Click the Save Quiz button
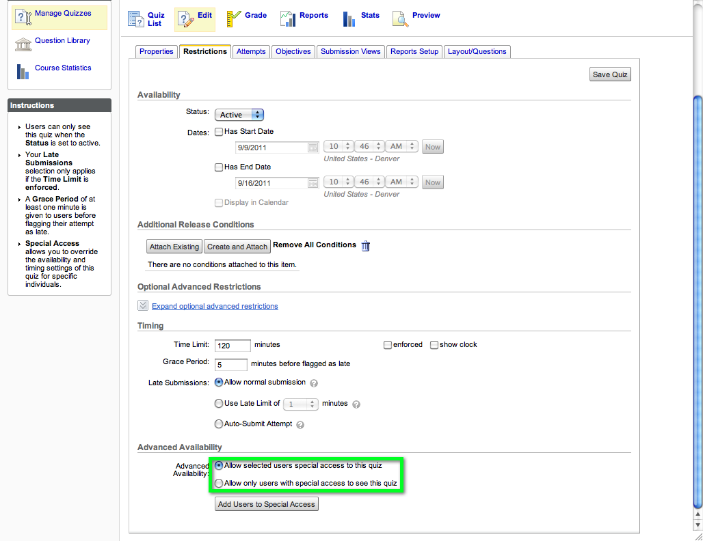Image resolution: width=703 pixels, height=541 pixels. click(610, 74)
